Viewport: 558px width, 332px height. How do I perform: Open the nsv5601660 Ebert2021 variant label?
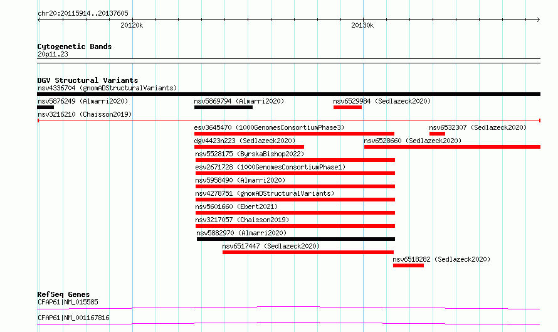point(236,206)
